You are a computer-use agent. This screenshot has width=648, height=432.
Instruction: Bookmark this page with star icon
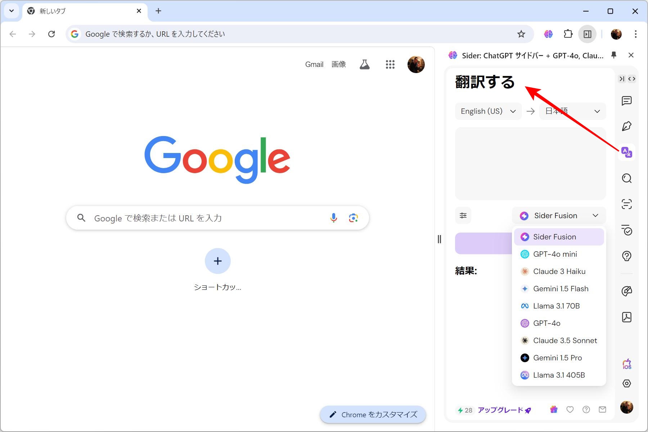point(521,34)
